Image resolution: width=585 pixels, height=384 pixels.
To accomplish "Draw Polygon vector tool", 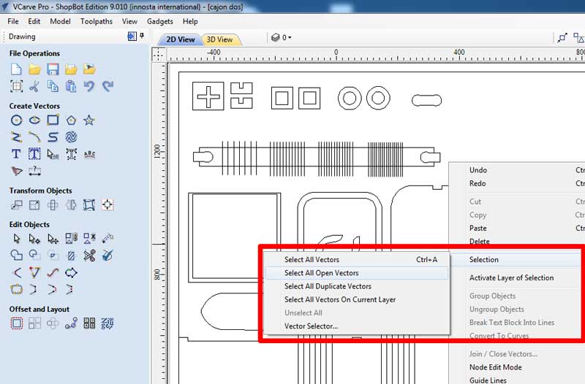I will [x=71, y=120].
